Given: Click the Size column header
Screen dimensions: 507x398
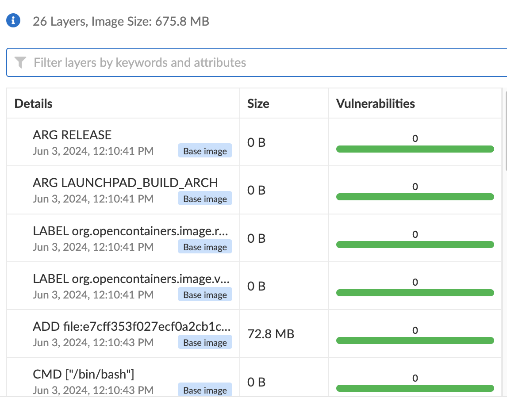Looking at the screenshot, I should 258,104.
